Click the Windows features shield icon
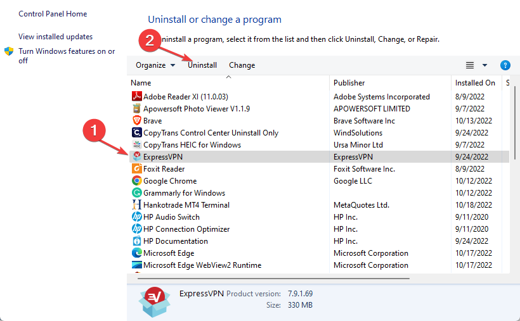The width and height of the screenshot is (520, 321). click(x=9, y=51)
